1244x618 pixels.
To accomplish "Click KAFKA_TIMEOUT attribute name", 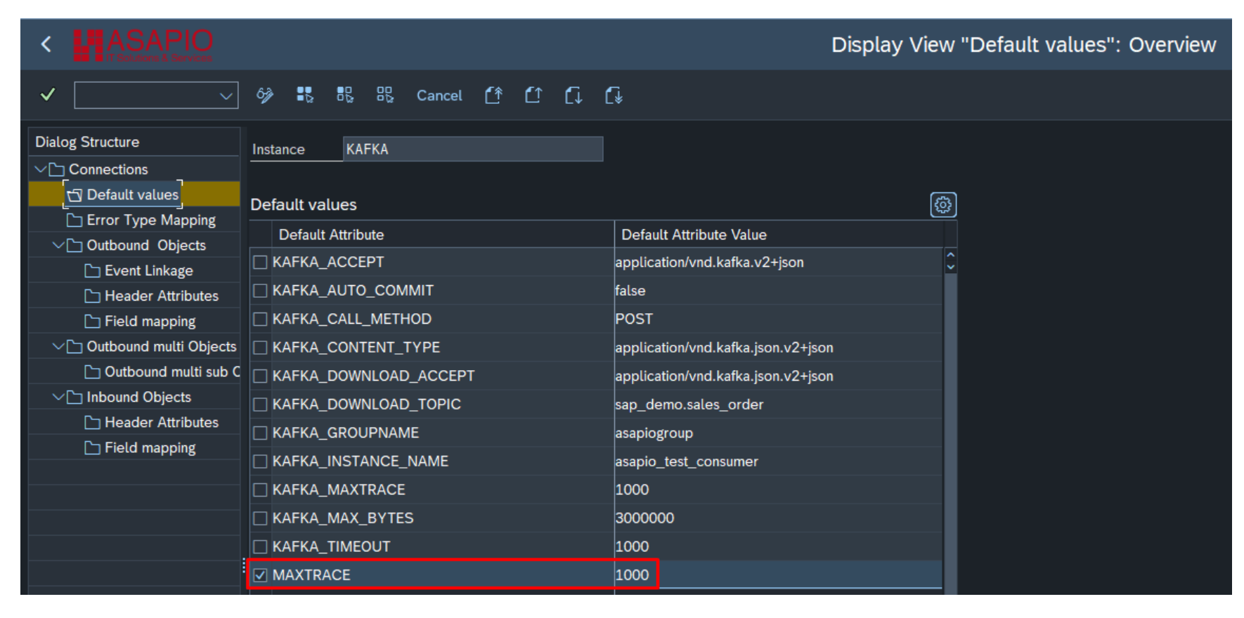I will pos(331,546).
